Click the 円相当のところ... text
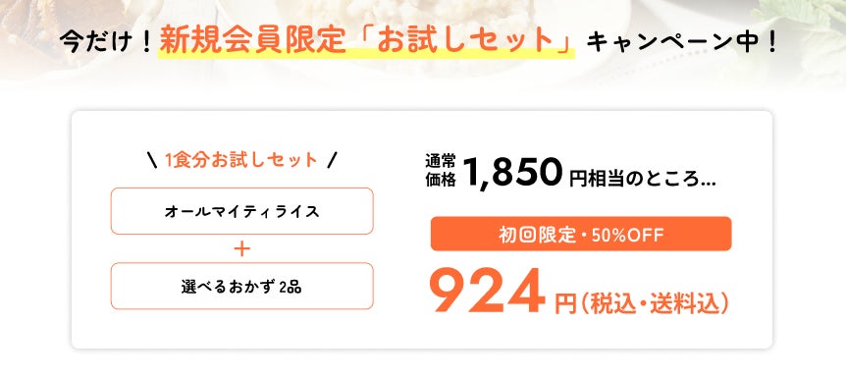The height and width of the screenshot is (377, 846). 642,179
